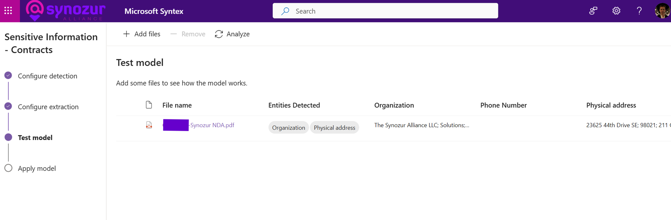The image size is (671, 220).
Task: Click the Add files button
Action: (x=142, y=34)
